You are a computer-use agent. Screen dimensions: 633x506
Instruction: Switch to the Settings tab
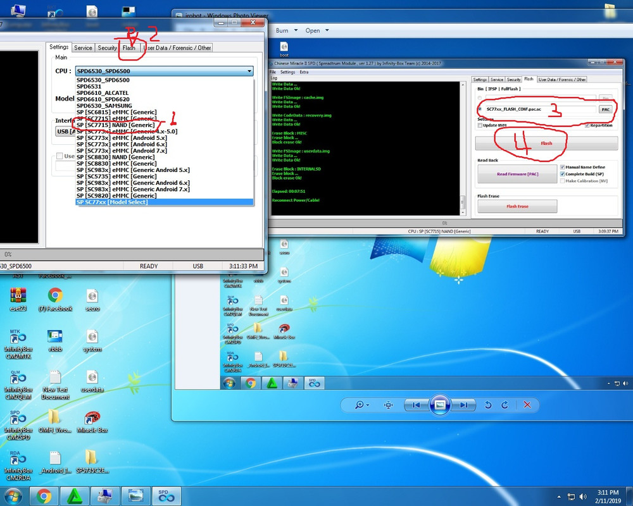coord(59,47)
